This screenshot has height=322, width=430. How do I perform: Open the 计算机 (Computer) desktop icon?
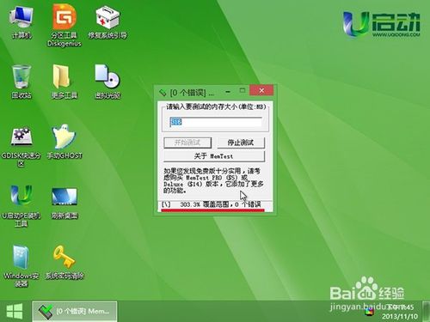(x=21, y=22)
